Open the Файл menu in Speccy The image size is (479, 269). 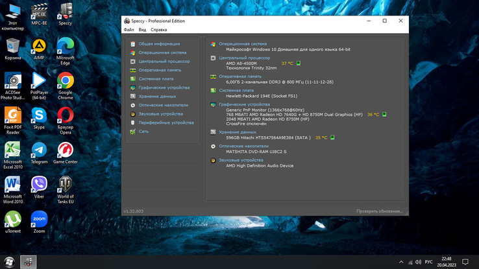(129, 30)
